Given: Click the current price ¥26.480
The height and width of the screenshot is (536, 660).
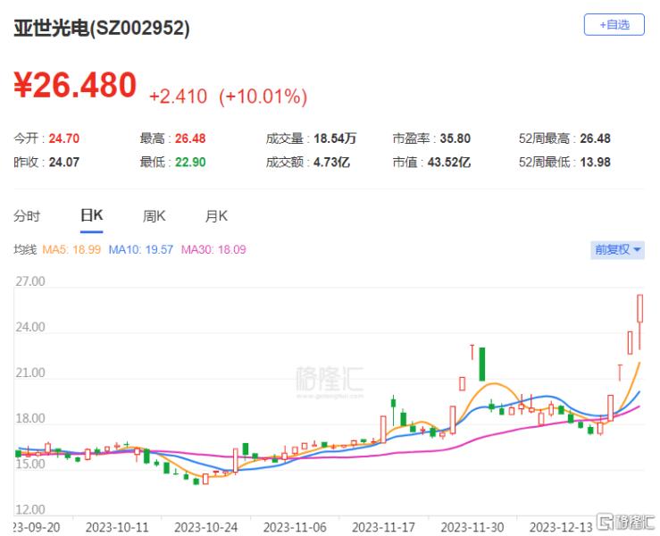Looking at the screenshot, I should (x=75, y=86).
